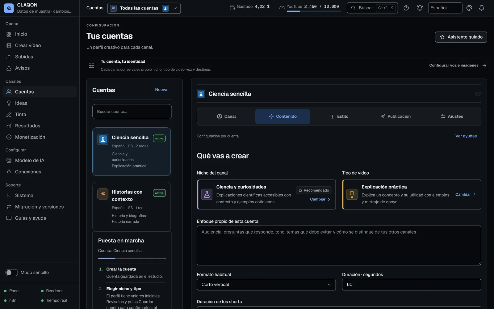Click the Migración y versiones arrows icon

coord(9,207)
